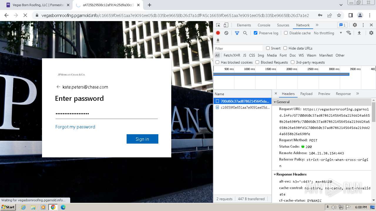The width and height of the screenshot is (376, 211).
Task: Go back in browser history
Action: 6,15
